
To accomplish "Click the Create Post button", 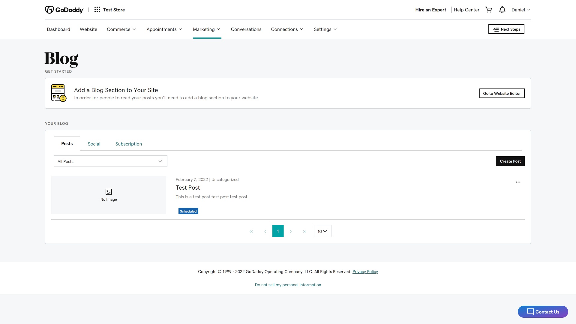I will point(510,161).
